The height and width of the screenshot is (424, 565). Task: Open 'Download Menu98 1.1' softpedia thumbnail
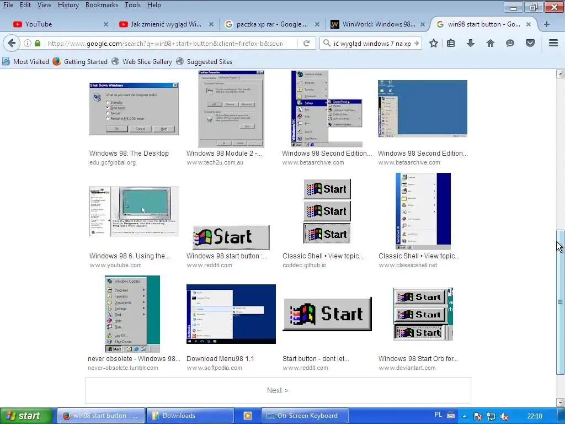231,314
